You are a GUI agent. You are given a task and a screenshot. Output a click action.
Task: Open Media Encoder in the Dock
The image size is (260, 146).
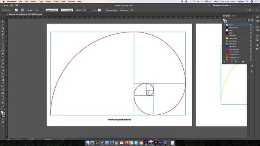coord(160,143)
